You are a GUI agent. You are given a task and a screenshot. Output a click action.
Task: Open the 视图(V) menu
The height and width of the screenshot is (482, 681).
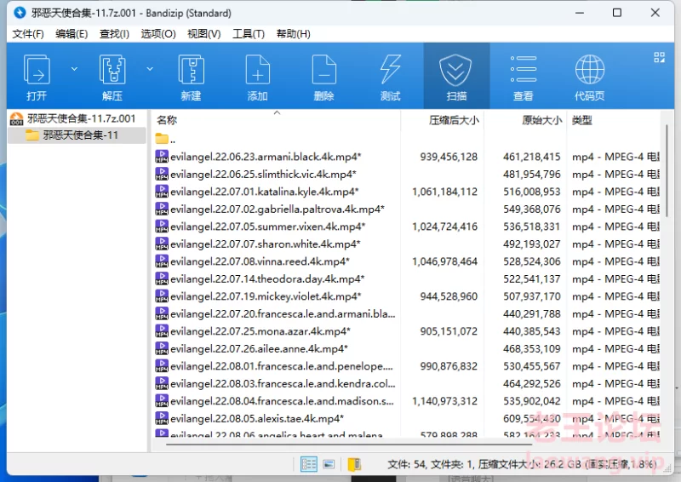[x=204, y=34]
